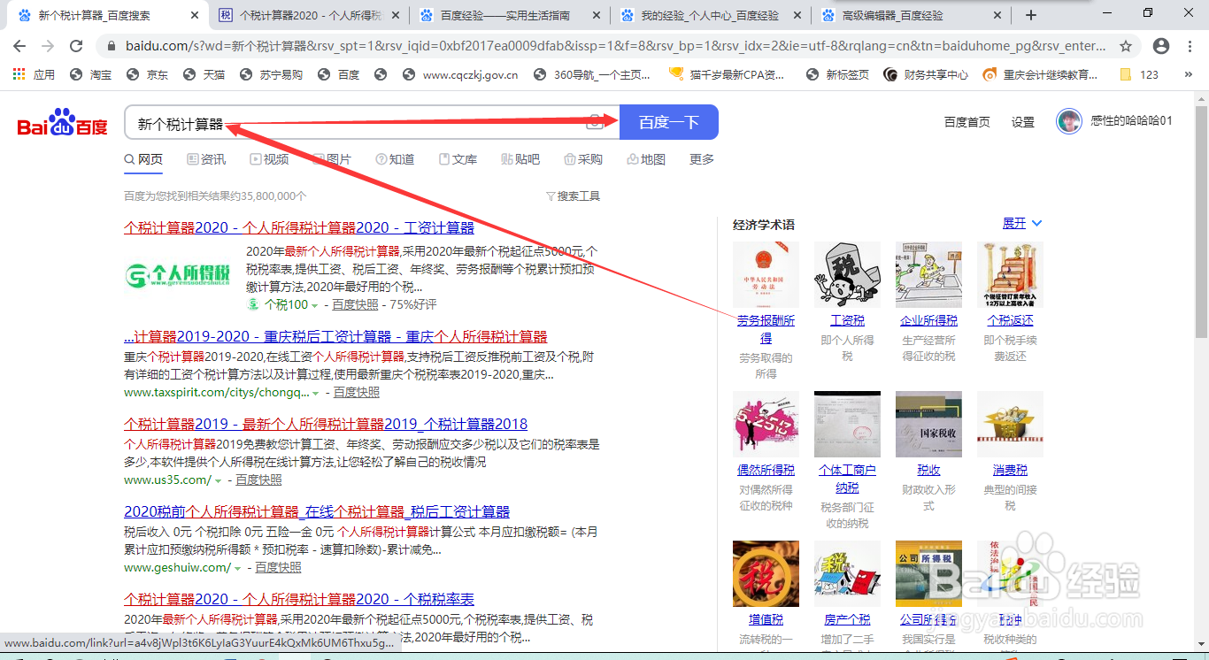Switch to the 个税计算器2020 browser tab

click(309, 15)
